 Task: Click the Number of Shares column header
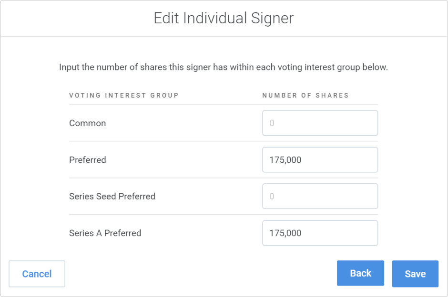tap(305, 95)
